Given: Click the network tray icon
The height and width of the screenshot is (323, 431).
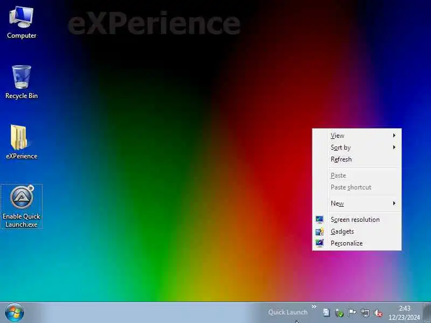Looking at the screenshot, I should (x=365, y=313).
